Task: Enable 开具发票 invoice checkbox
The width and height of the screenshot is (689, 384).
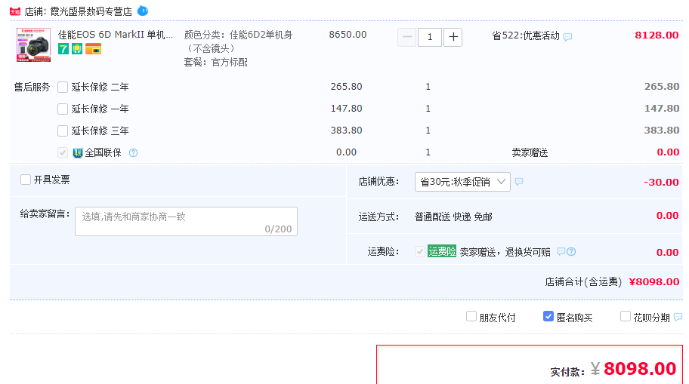Action: point(26,180)
